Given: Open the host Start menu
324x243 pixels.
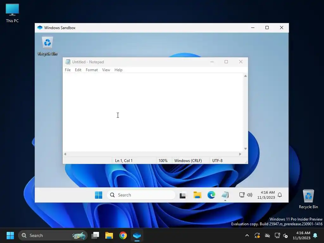Looking at the screenshot, I should 10,235.
